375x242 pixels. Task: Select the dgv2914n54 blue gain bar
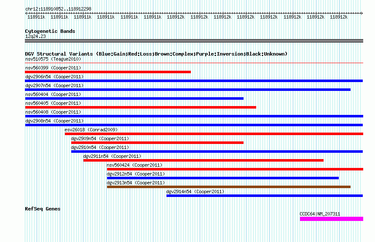point(265,196)
